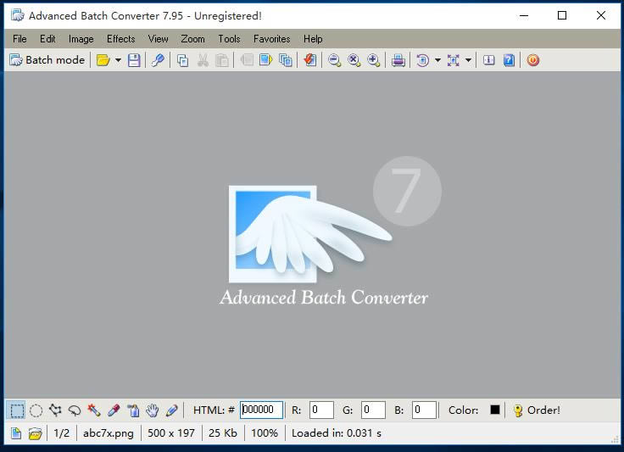Go to the previous image with the greyed arrow icon
Viewport: 624px width, 452px height.
pos(247,60)
